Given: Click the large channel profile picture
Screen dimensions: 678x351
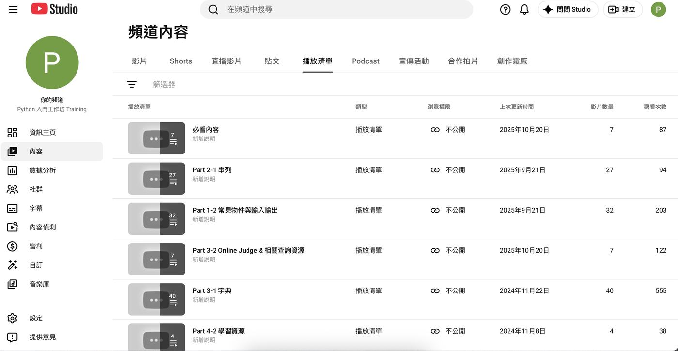Looking at the screenshot, I should (52, 62).
